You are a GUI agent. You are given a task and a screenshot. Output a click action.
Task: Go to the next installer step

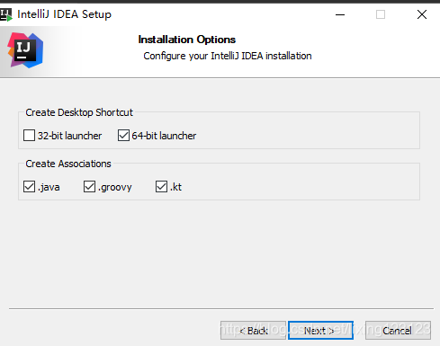(320, 331)
